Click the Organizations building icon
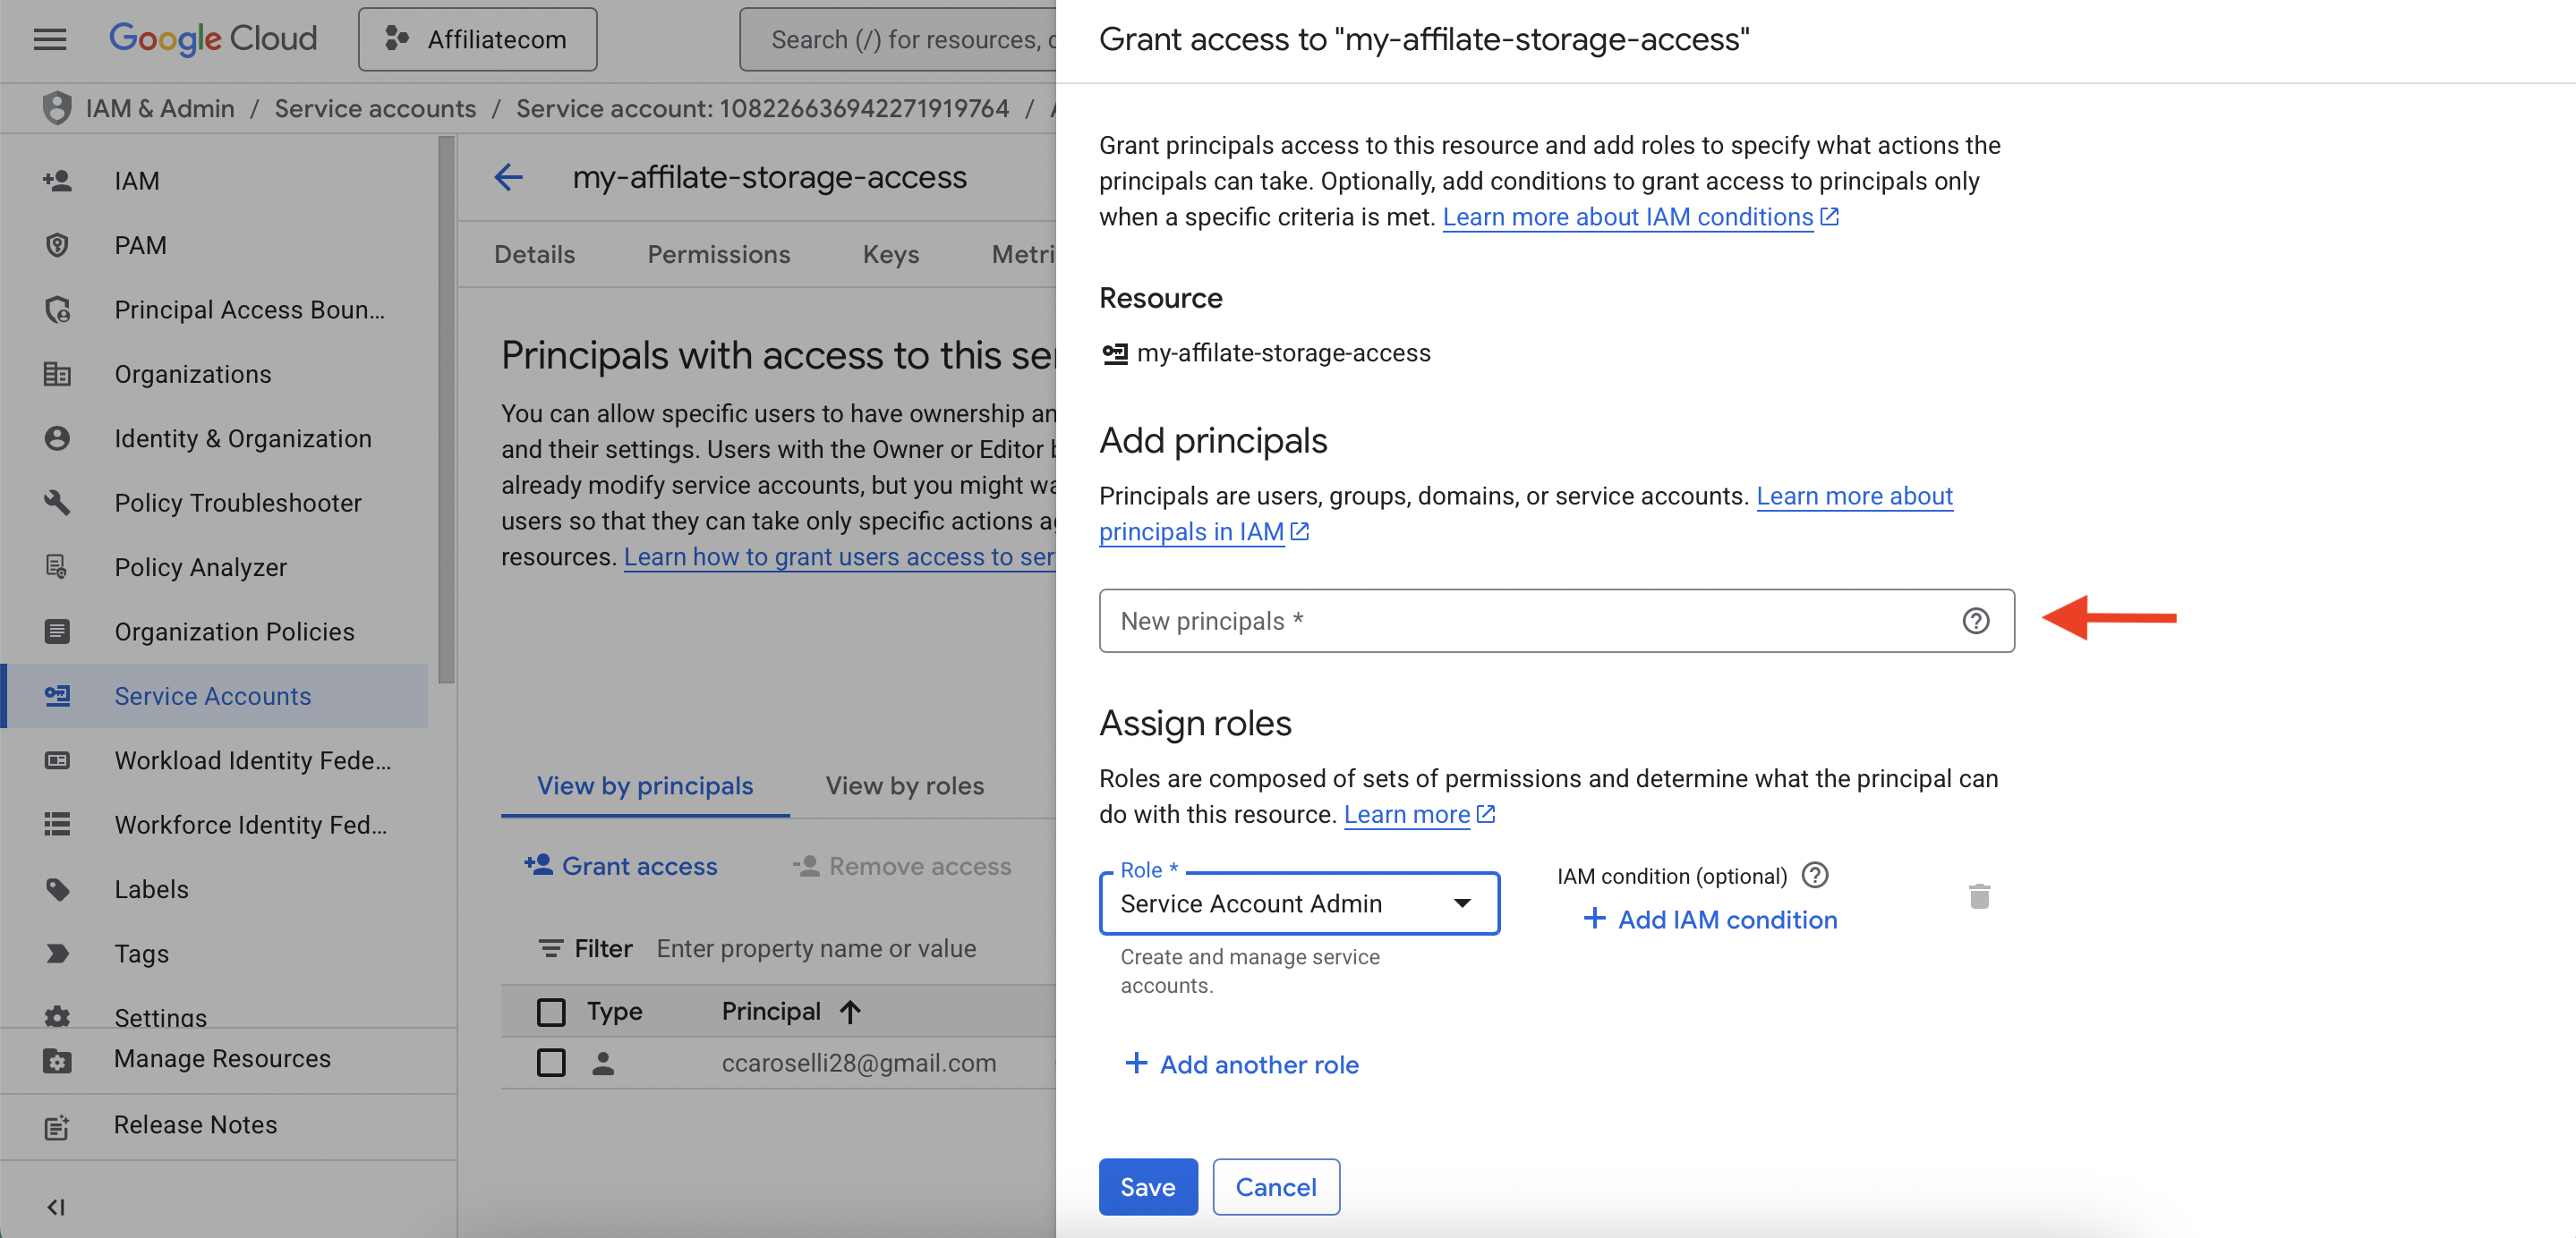The image size is (2576, 1238). click(x=57, y=374)
